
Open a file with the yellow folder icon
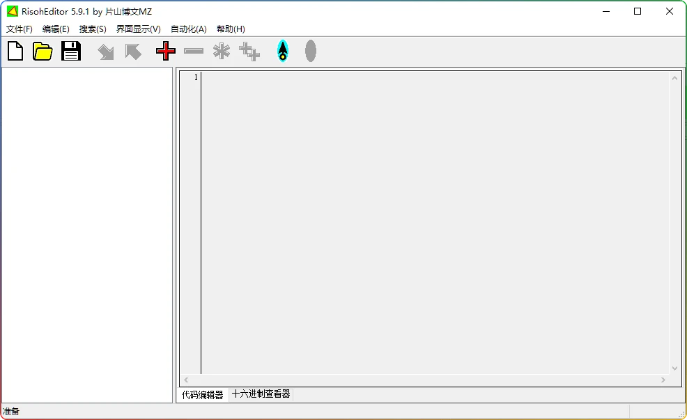pyautogui.click(x=43, y=51)
